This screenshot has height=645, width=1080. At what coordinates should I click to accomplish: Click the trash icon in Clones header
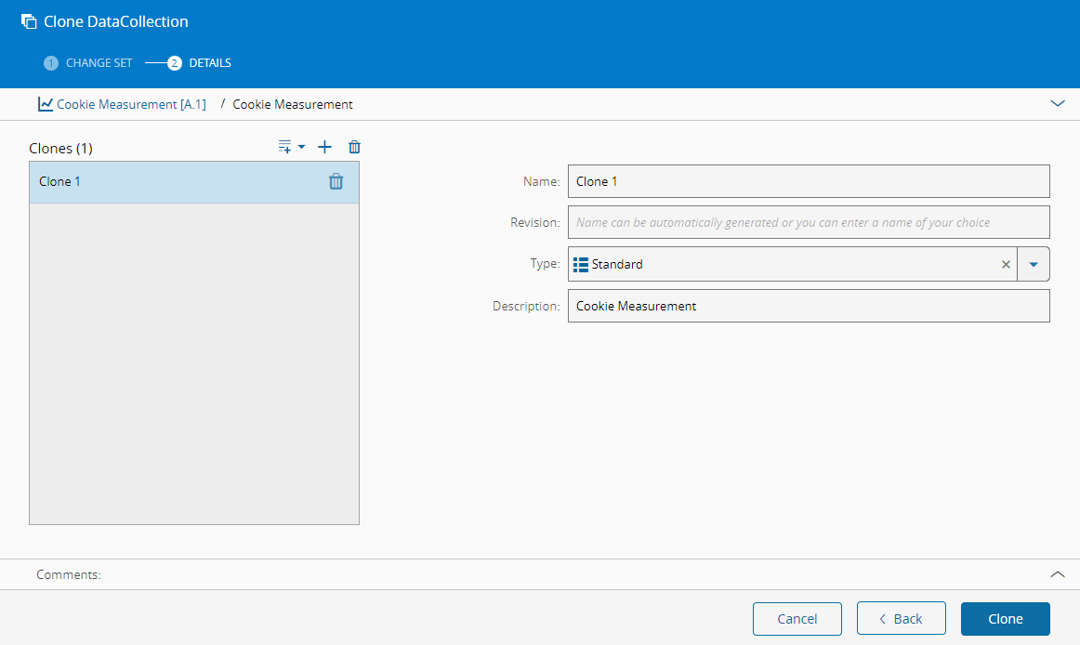point(354,147)
